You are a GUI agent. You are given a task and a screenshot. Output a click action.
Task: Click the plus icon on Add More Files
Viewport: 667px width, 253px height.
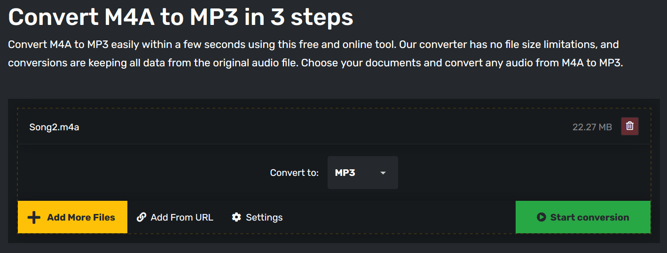click(x=34, y=217)
